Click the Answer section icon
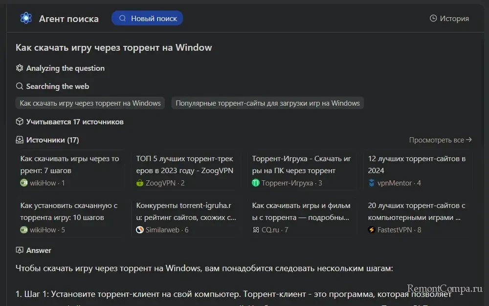489x306 pixels. coord(20,250)
